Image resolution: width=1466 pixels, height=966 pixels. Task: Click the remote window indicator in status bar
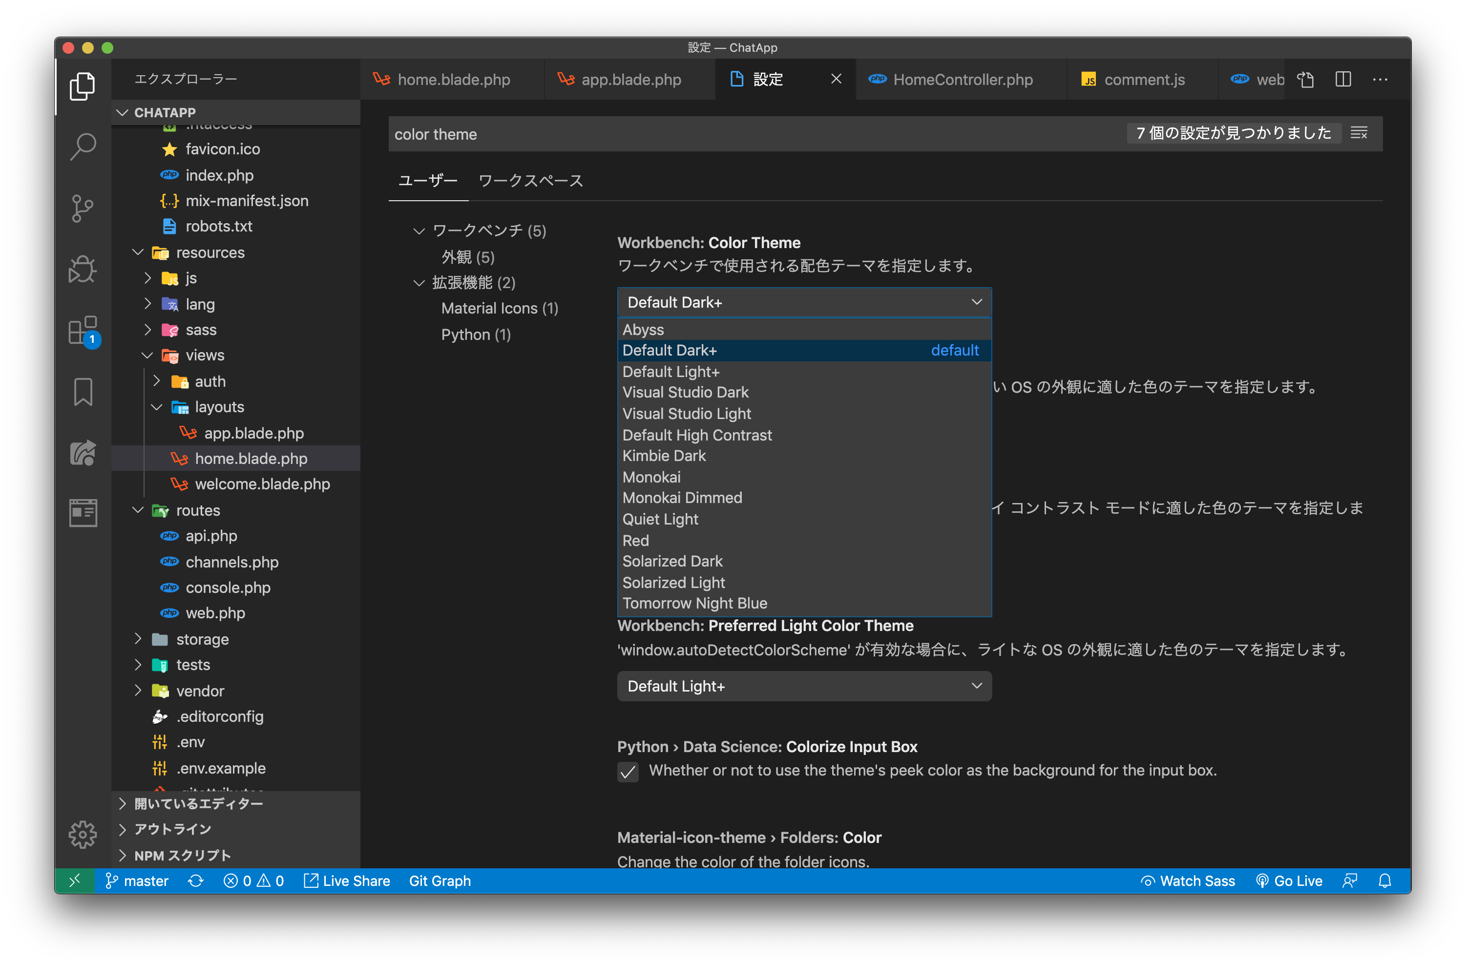(75, 881)
